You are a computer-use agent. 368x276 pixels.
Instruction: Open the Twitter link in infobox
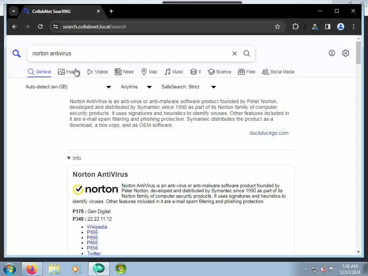[94, 253]
